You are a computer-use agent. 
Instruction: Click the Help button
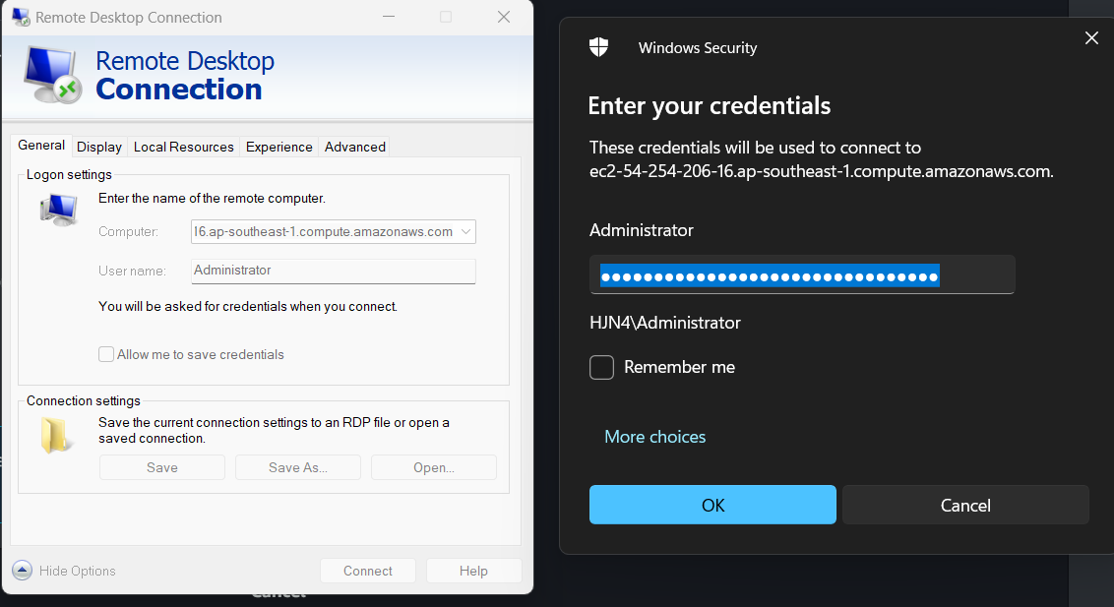click(473, 571)
